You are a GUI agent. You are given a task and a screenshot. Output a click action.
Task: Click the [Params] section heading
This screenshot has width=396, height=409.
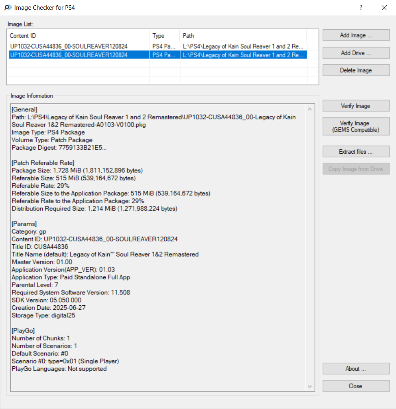[24, 224]
